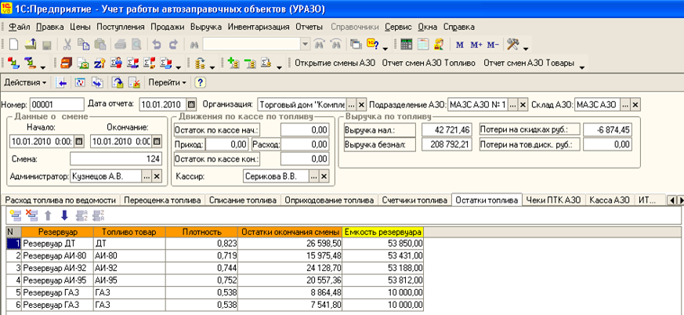Click the M- memory subtract button
The width and height of the screenshot is (684, 315).
coord(493,45)
